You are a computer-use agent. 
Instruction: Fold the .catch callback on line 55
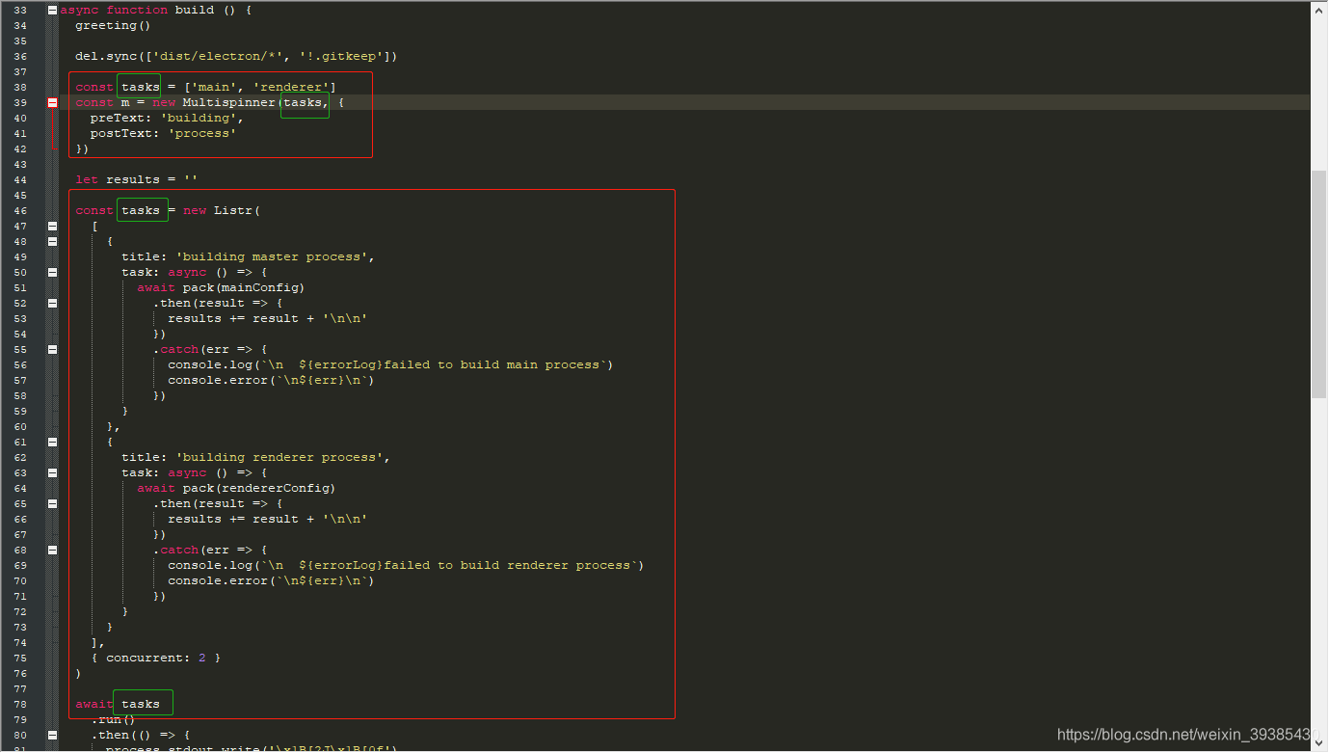pyautogui.click(x=52, y=349)
